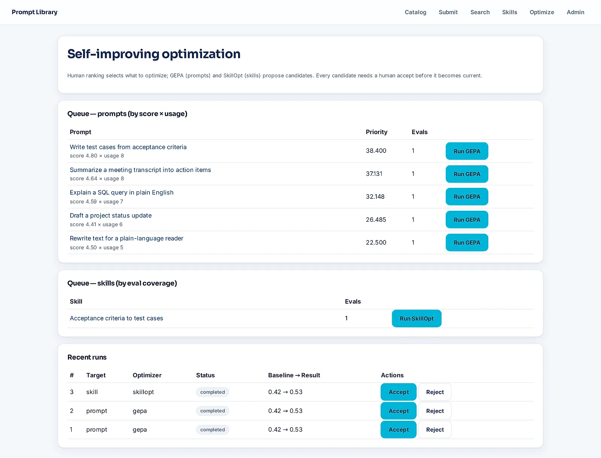The width and height of the screenshot is (601, 458).
Task: Open 'Explain a SQL query in plain English'
Action: pyautogui.click(x=122, y=192)
